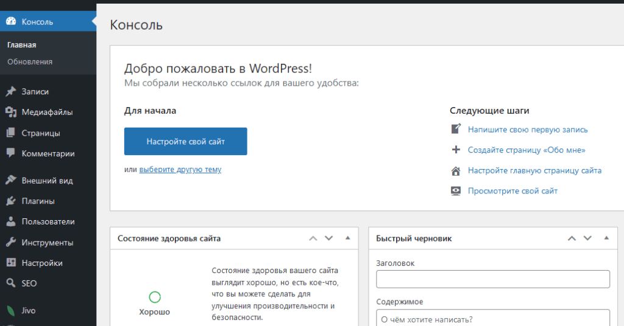Image resolution: width=624 pixels, height=326 pixels.
Task: Click the house icon for homepage setup
Action: click(456, 171)
